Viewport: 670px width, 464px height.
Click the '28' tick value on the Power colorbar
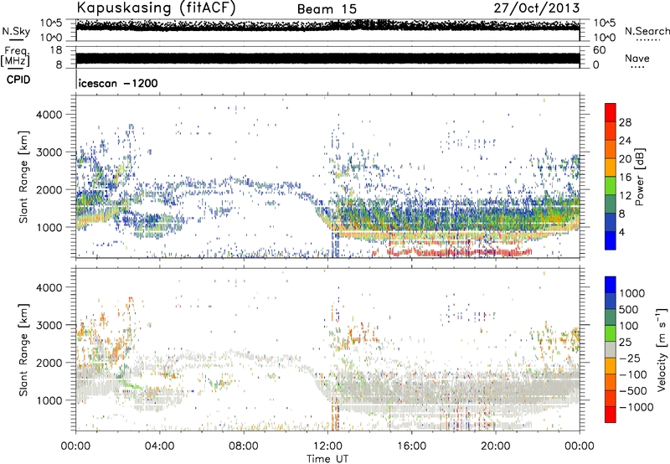[625, 122]
